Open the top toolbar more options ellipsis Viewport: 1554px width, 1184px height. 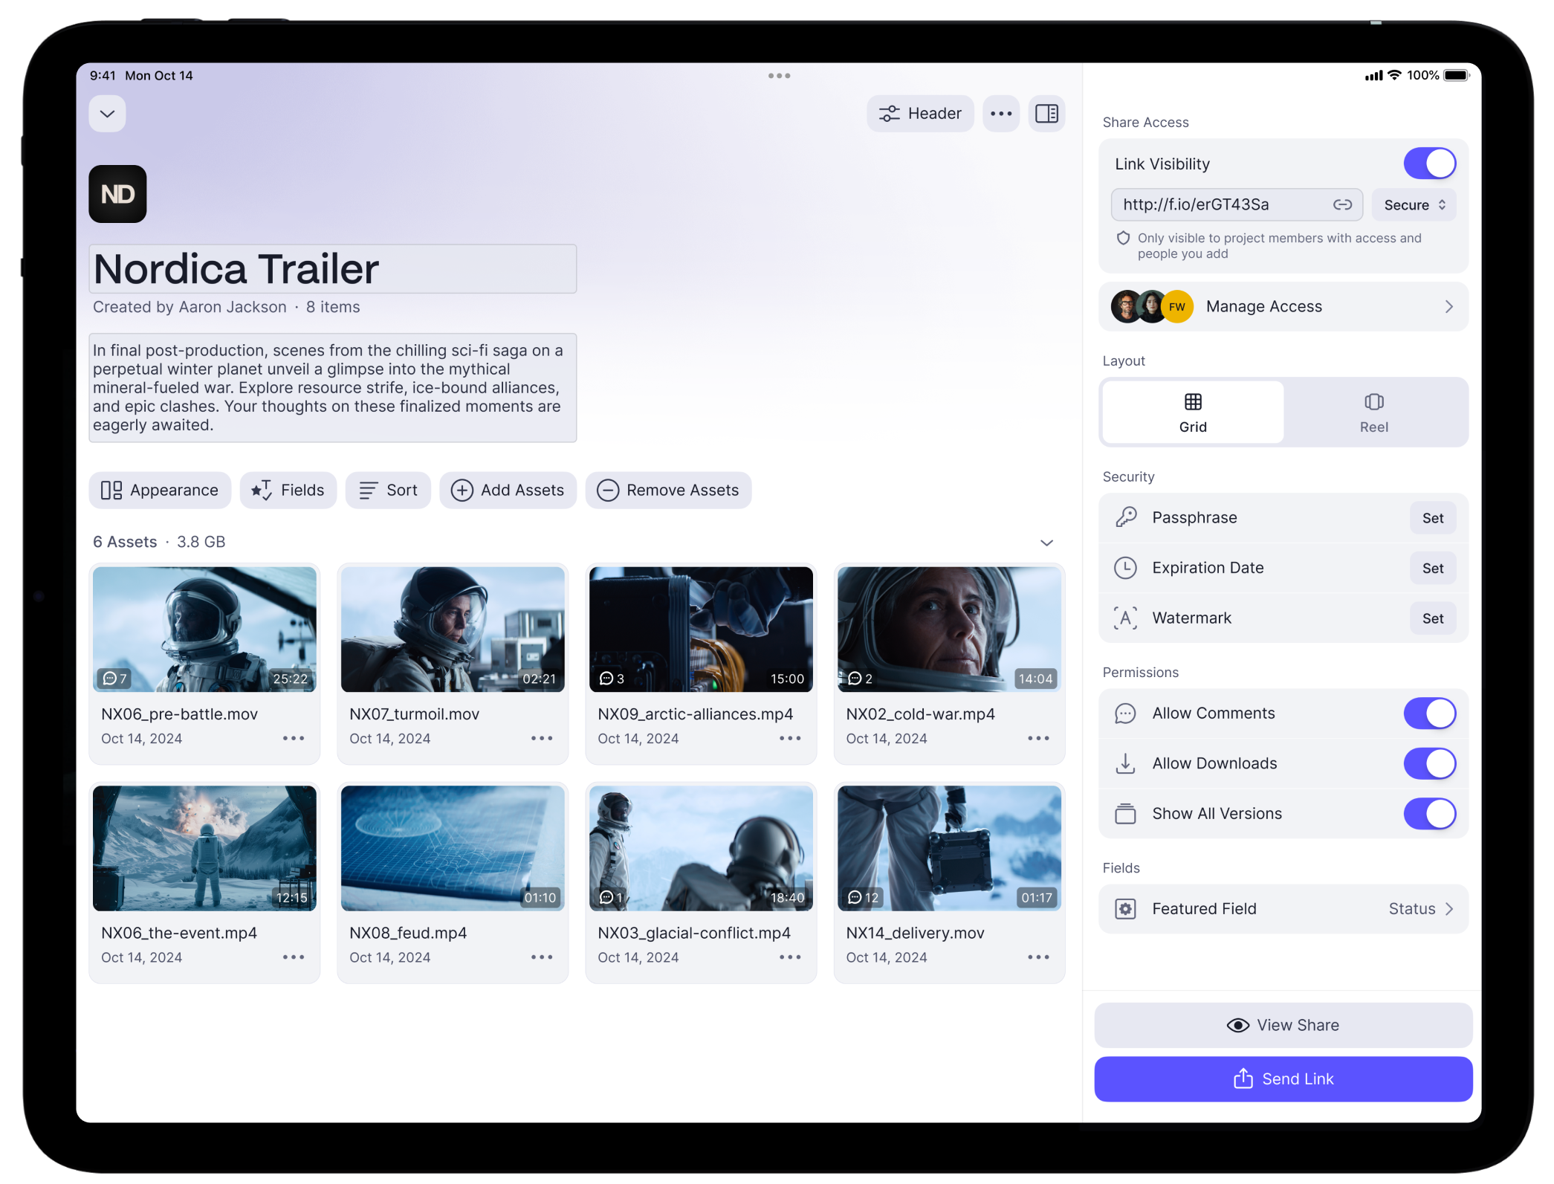[x=1000, y=114]
